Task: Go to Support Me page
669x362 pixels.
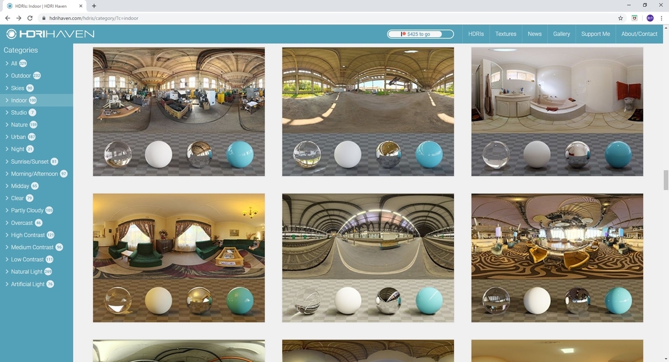Action: click(595, 34)
